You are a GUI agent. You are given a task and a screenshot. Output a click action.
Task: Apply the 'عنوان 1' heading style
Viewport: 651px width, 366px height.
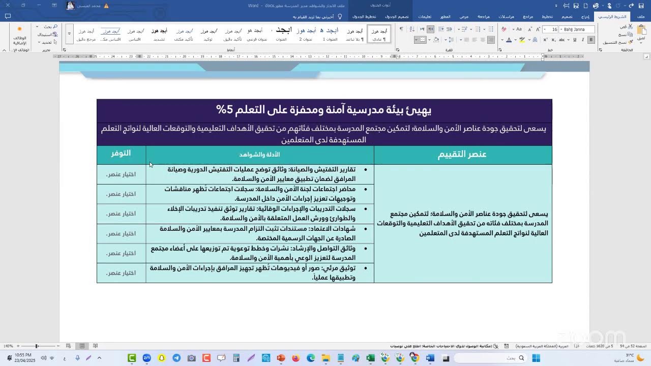[x=330, y=34]
